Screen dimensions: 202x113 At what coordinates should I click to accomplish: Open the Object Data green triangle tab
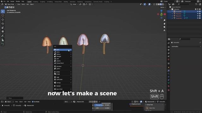(x=169, y=83)
